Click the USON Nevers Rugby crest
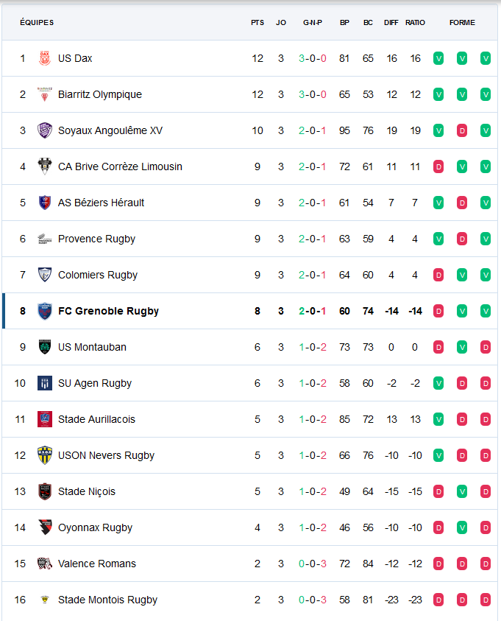The image size is (501, 621). click(45, 455)
